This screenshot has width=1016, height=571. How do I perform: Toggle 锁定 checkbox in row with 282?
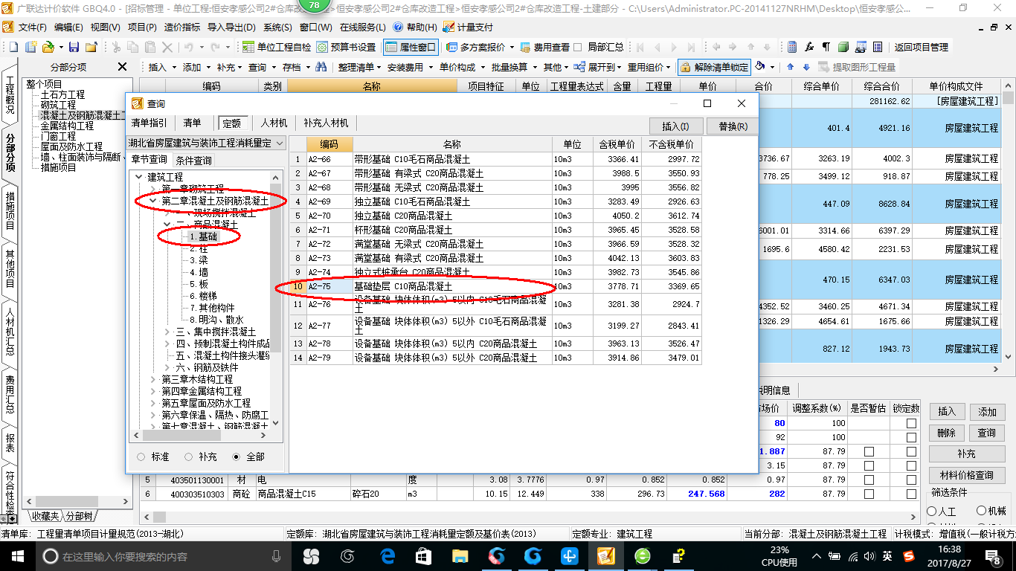click(911, 494)
